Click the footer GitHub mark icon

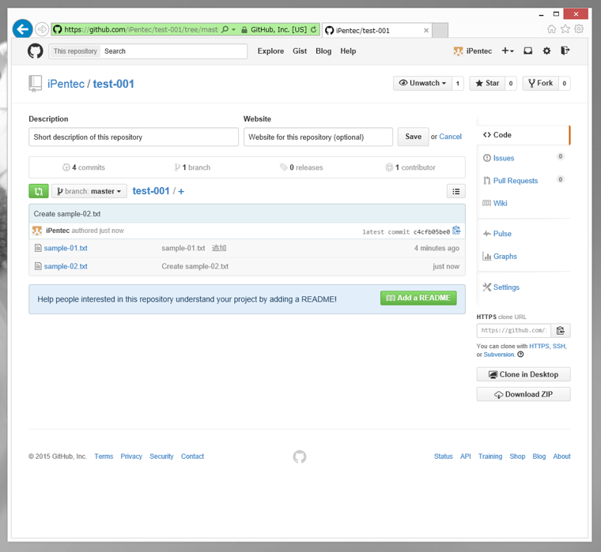click(300, 456)
